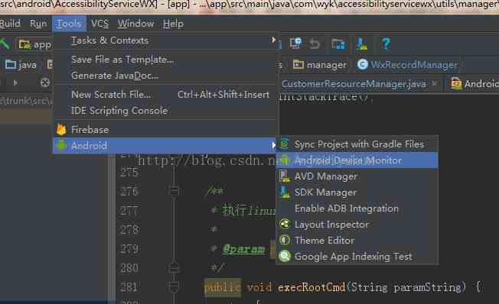The image size is (499, 304).
Task: Launch Android Device Monitor
Action: point(357,160)
